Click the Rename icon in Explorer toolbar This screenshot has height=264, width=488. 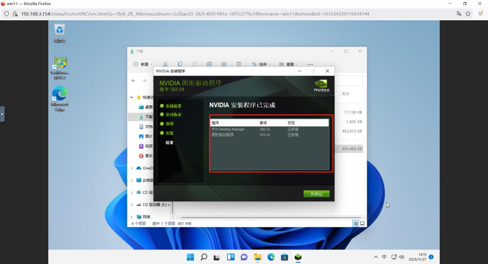coord(209,63)
